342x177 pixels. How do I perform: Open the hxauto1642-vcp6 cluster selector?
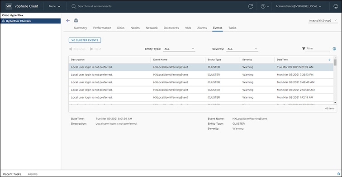pyautogui.click(x=323, y=20)
